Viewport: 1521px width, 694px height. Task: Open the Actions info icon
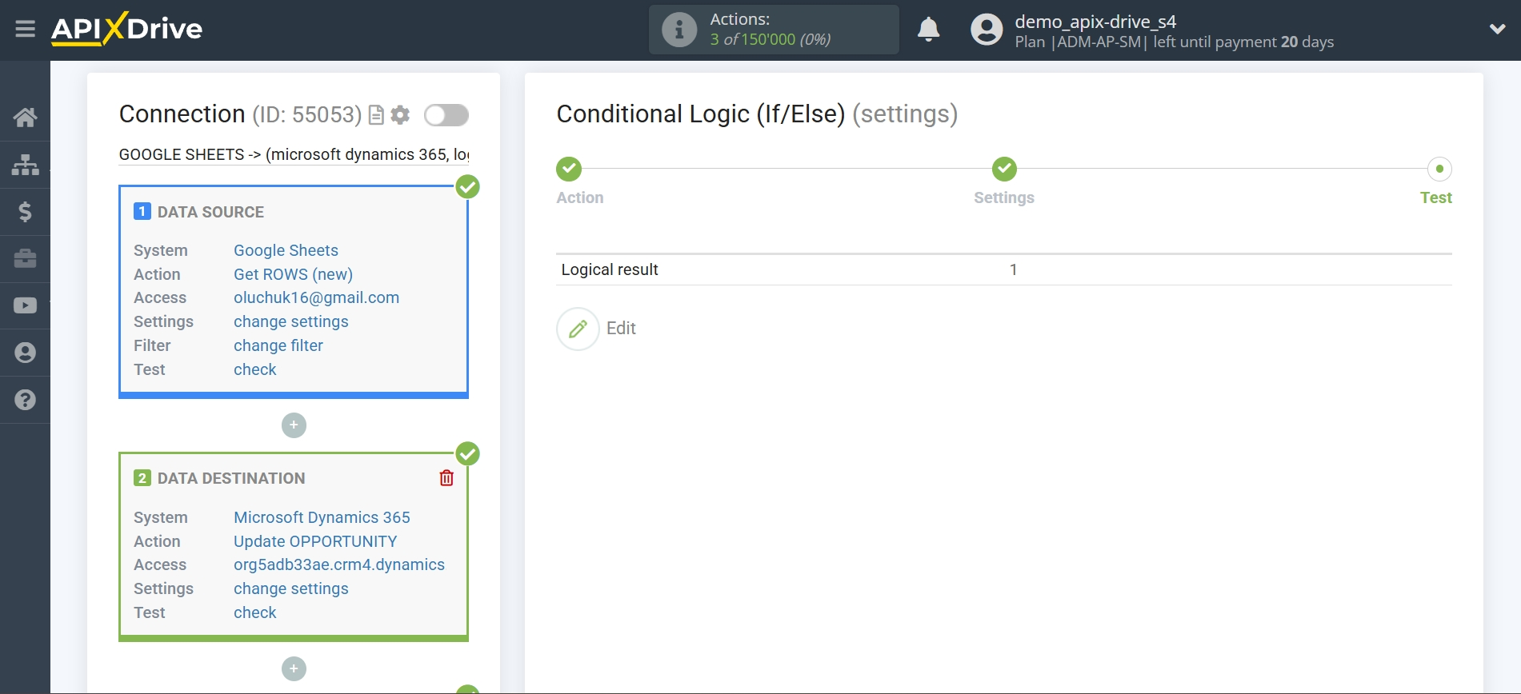[x=679, y=30]
